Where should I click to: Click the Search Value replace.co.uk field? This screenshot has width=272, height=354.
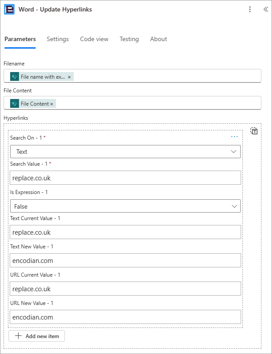point(125,178)
